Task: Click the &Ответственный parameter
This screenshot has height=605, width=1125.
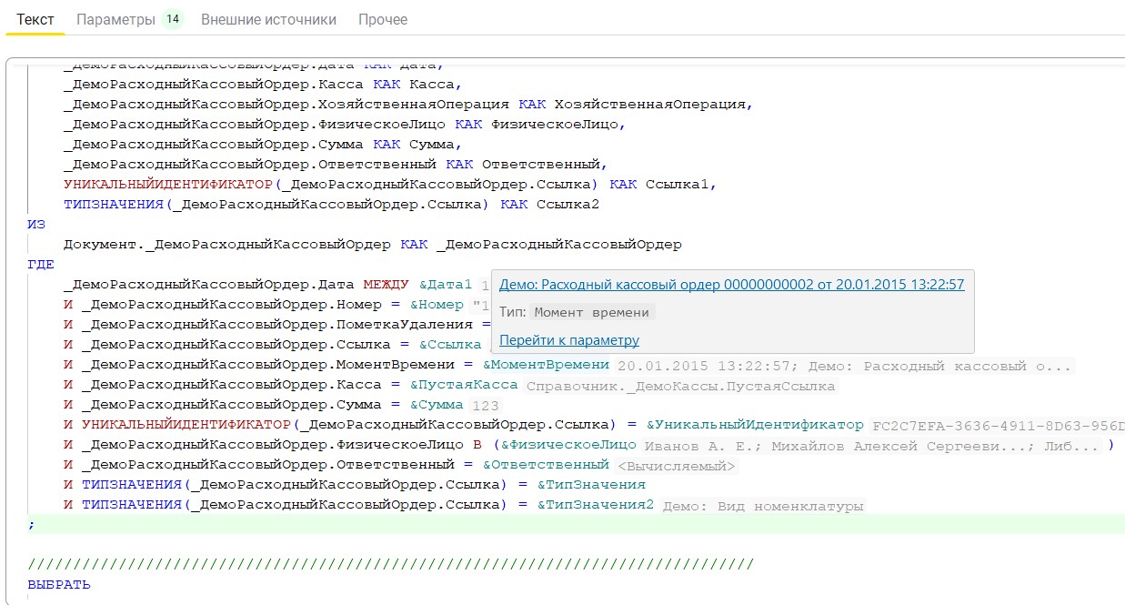Action: tap(546, 465)
